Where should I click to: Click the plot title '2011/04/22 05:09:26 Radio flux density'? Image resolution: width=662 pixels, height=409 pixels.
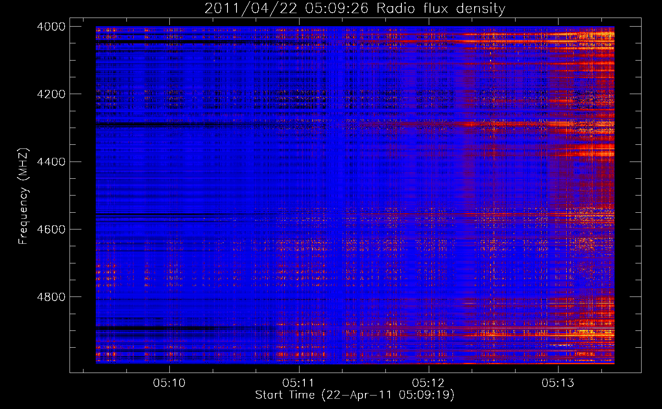pyautogui.click(x=355, y=9)
